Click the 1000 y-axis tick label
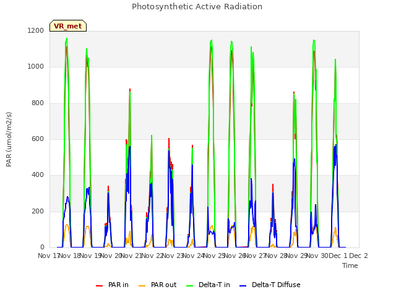Image resolution: width=396 pixels, height=297 pixels. pyautogui.click(x=36, y=66)
